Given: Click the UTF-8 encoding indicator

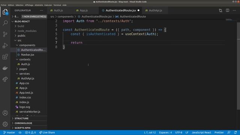Looking at the screenshot, I should pyautogui.click(x=178, y=132).
